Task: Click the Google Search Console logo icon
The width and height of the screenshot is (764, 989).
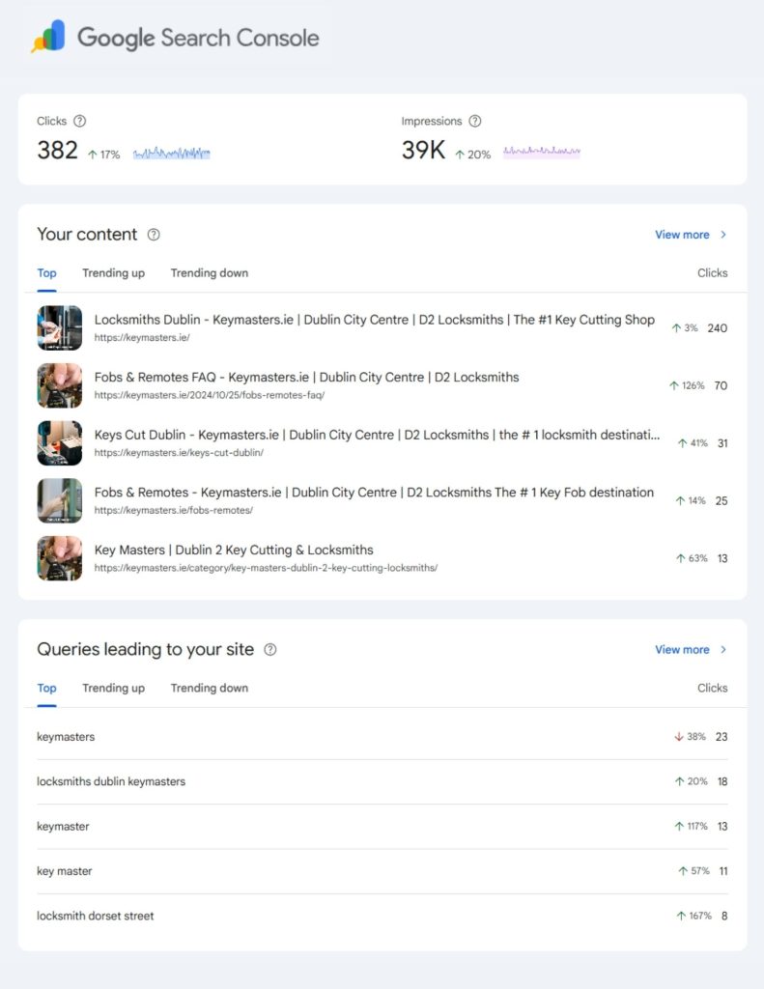Action: pyautogui.click(x=47, y=38)
